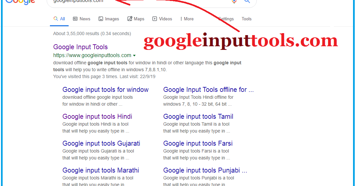The height and width of the screenshot is (186, 355).
Task: Click the Maps tab map icon
Action: [x=130, y=19]
